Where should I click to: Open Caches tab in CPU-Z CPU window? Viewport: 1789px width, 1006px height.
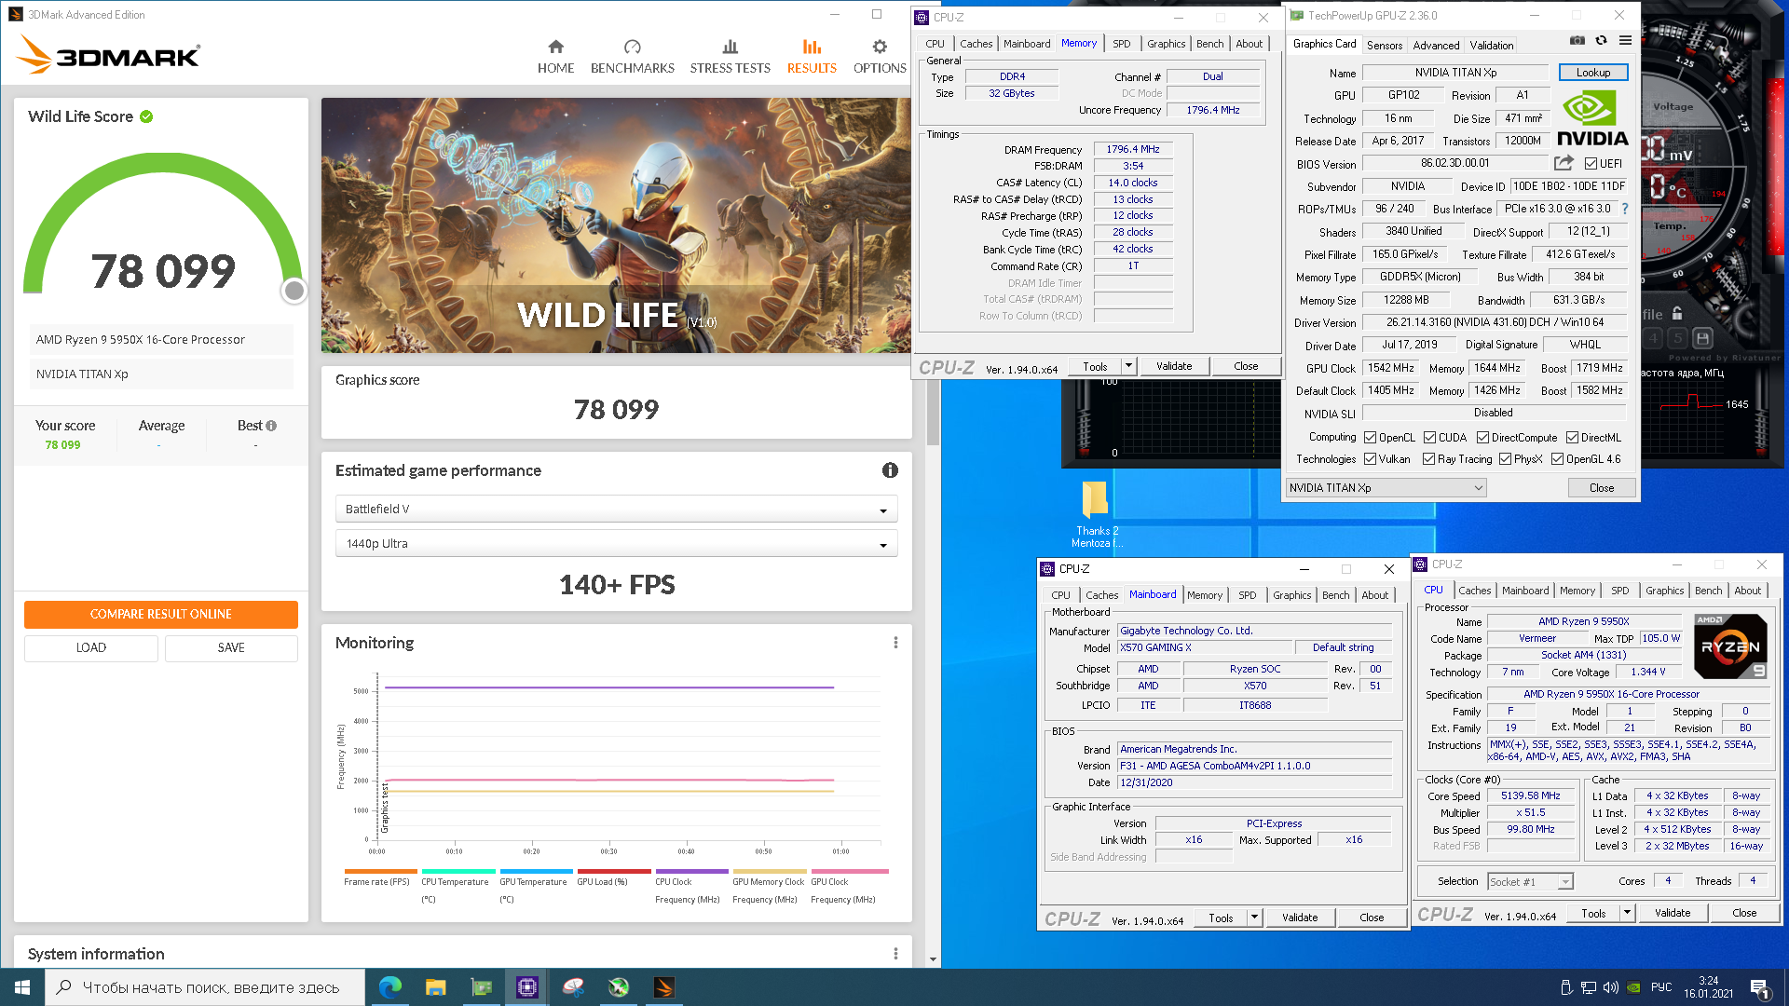pyautogui.click(x=1474, y=591)
